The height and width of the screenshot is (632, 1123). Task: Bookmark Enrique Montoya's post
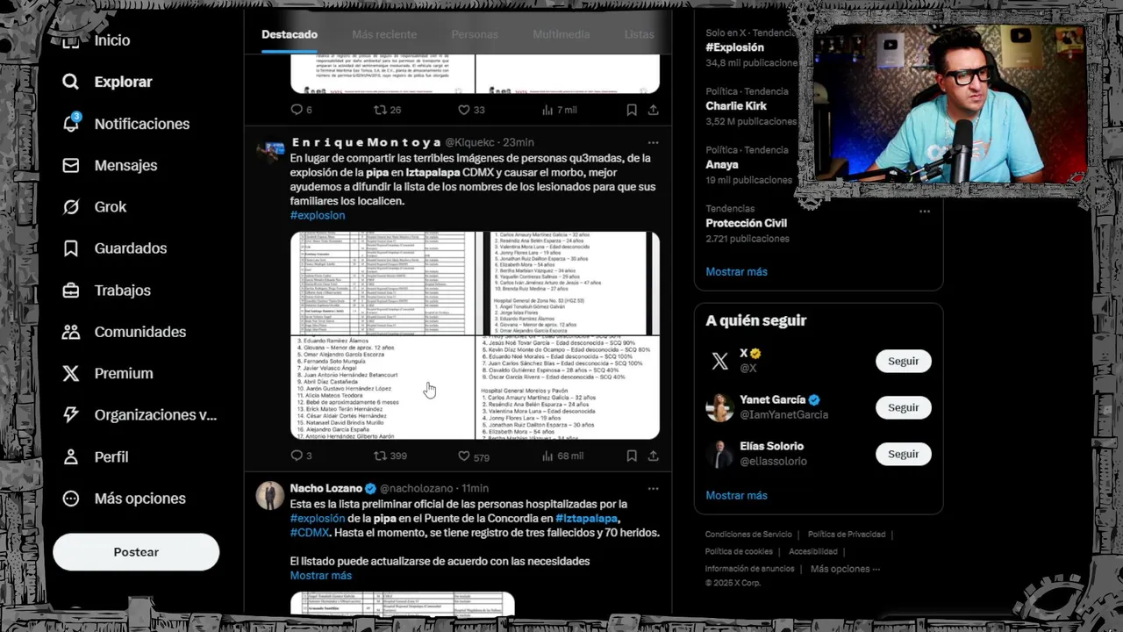[x=632, y=456]
